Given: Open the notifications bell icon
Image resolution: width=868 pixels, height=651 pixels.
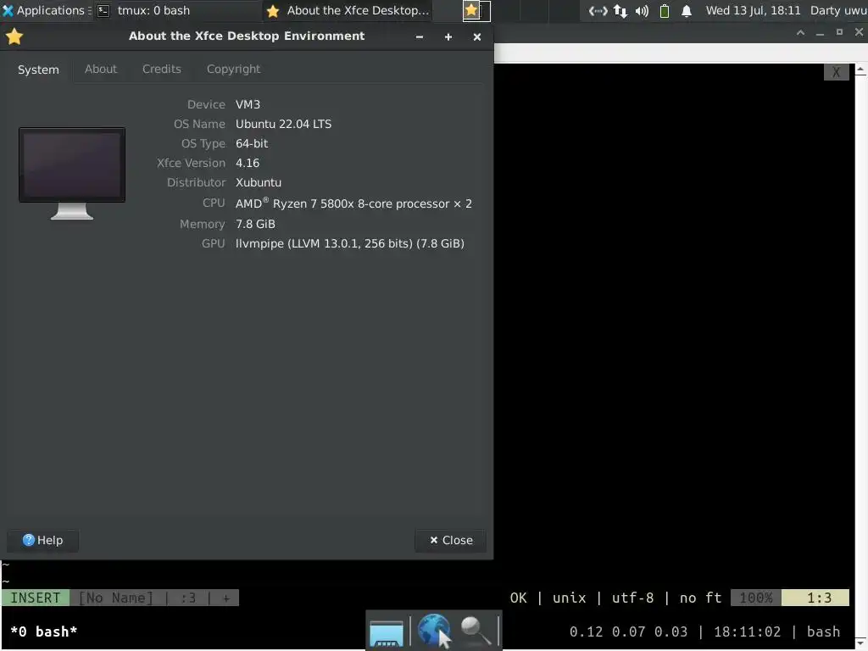Looking at the screenshot, I should pyautogui.click(x=687, y=10).
